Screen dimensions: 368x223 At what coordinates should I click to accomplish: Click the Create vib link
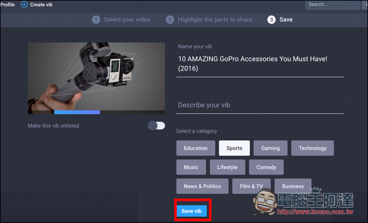[42, 4]
